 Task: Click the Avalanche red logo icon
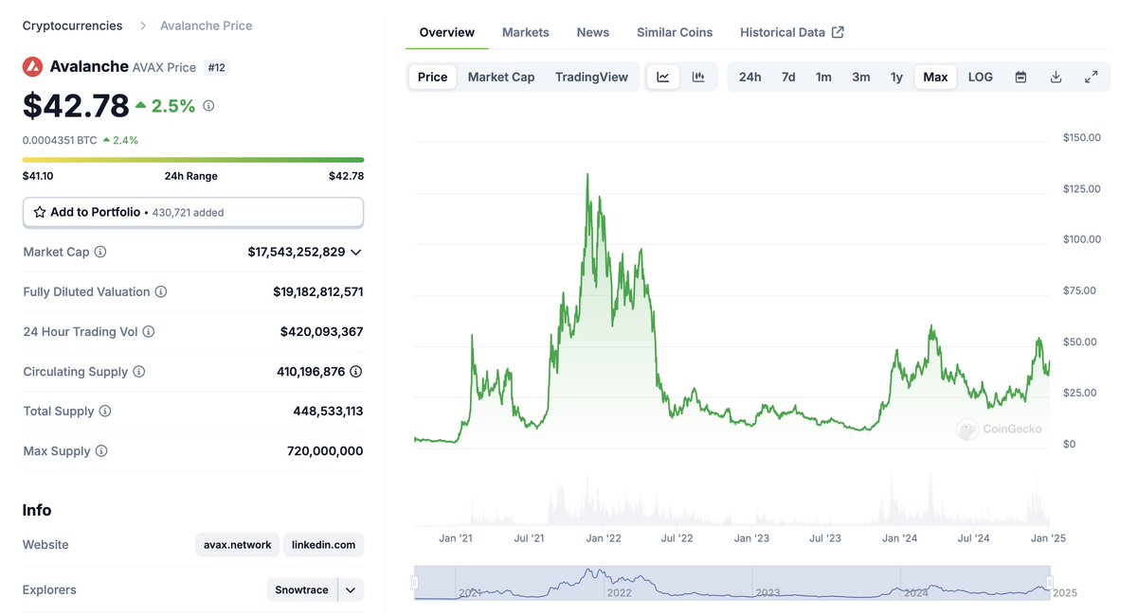(x=33, y=66)
